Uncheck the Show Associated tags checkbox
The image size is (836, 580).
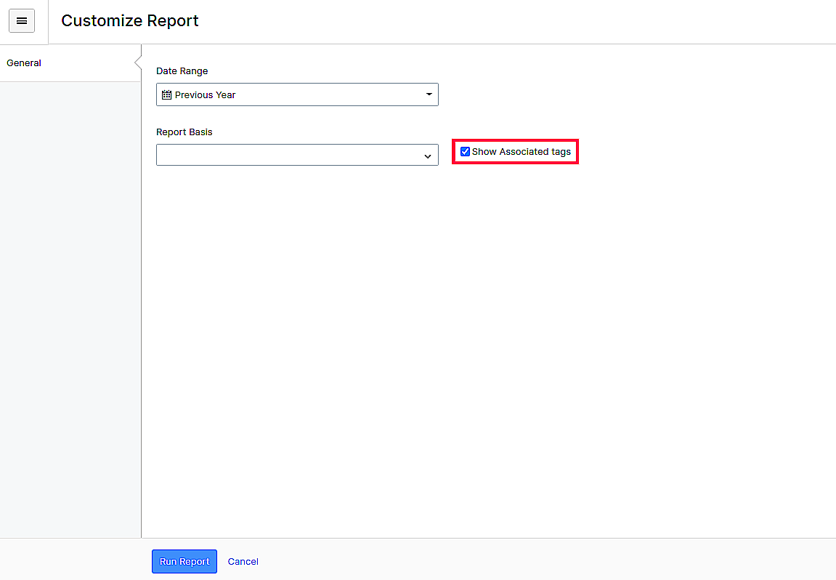[465, 151]
